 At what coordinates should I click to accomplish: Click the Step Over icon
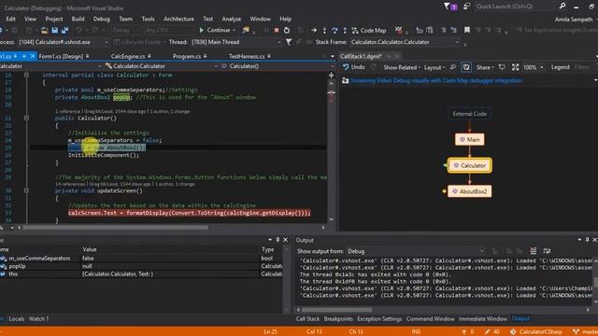335,31
